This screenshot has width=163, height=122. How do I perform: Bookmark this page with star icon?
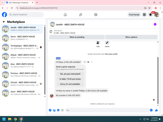click(x=149, y=8)
